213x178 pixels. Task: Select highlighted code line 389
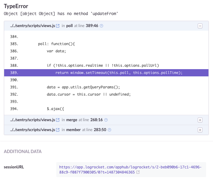[106, 73]
